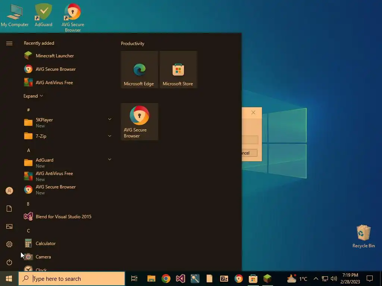Open Visual Studio from the taskbar
The width and height of the screenshot is (382, 286).
point(181,279)
